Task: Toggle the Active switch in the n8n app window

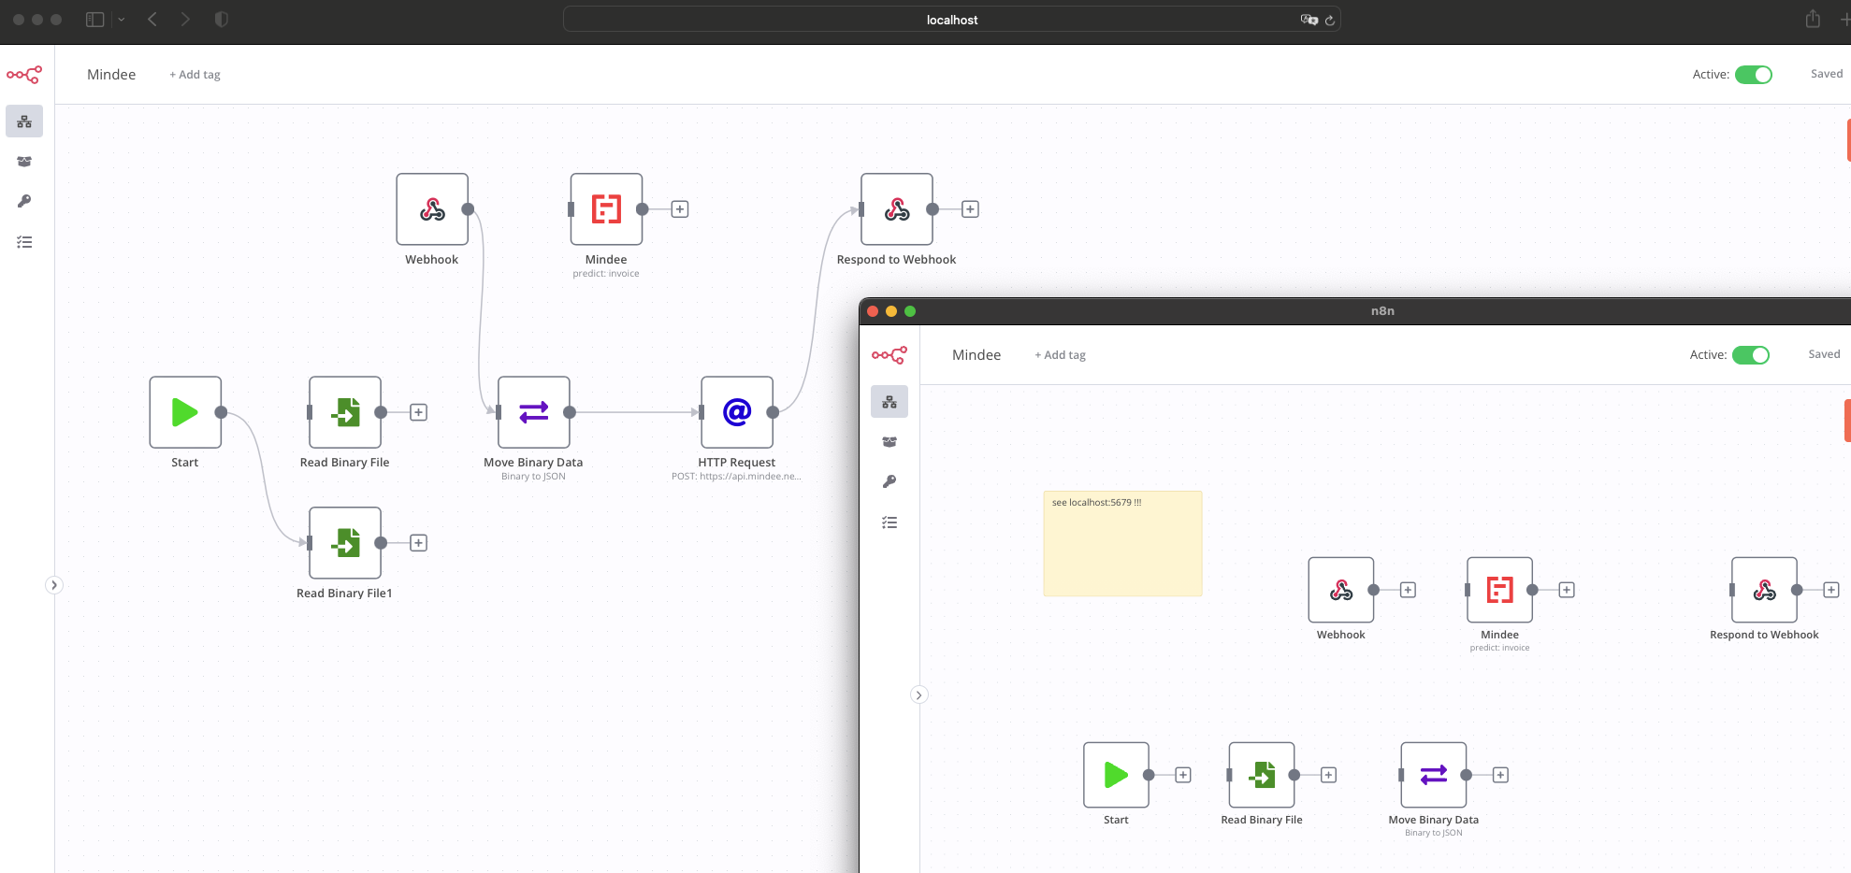Action: pos(1751,355)
